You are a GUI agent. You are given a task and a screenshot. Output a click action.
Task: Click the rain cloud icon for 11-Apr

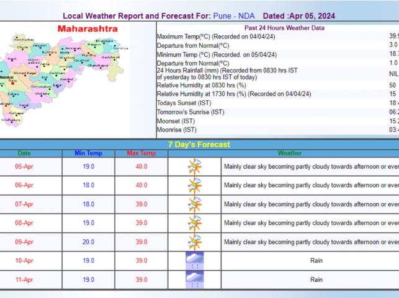[195, 279]
